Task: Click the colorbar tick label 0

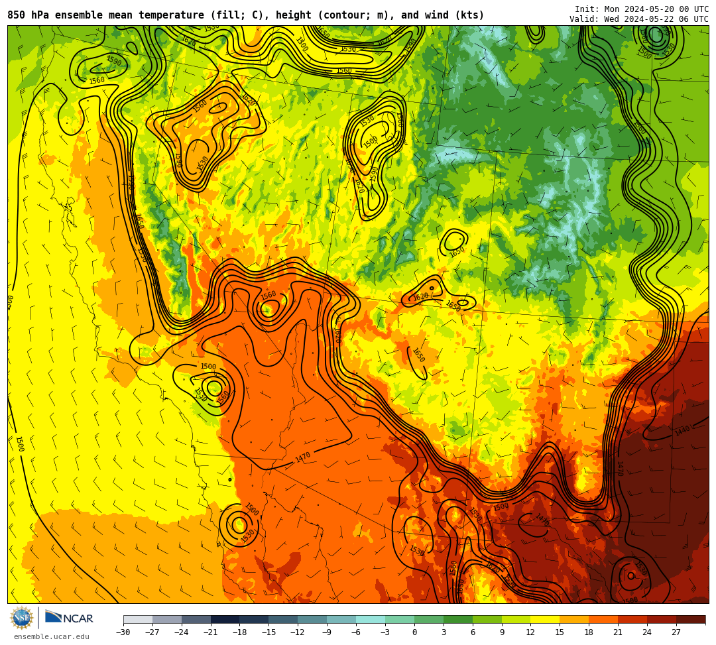Action: point(414,632)
